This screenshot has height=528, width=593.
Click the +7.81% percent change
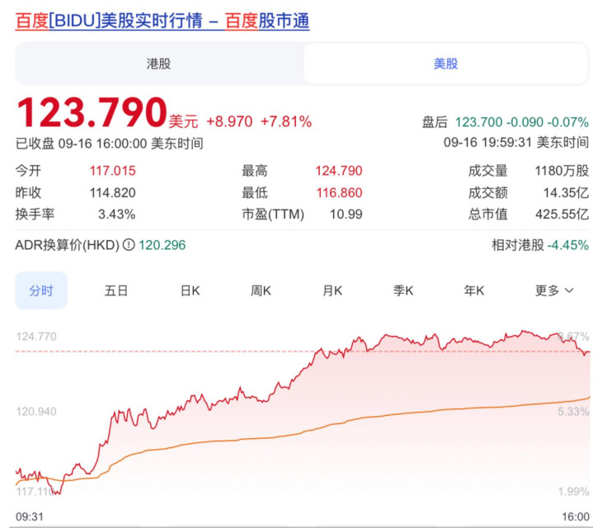click(286, 121)
